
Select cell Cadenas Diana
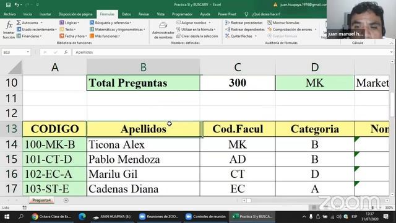tap(143, 189)
